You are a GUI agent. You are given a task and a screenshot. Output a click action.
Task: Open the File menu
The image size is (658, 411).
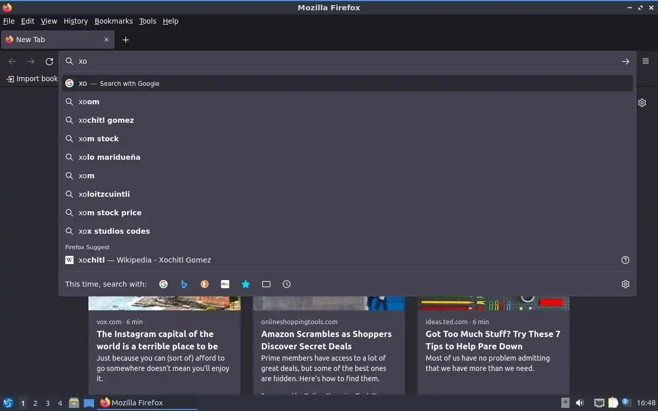pyautogui.click(x=9, y=21)
